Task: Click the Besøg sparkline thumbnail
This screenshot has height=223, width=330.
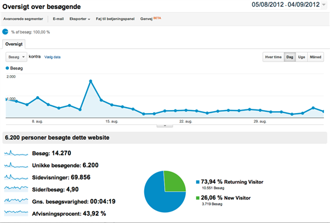Action: click(x=16, y=153)
